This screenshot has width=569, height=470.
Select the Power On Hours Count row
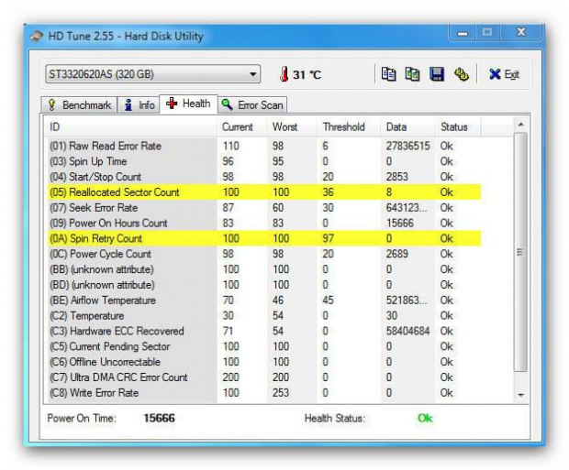tap(263, 223)
